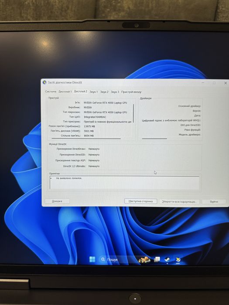Click the Вийти button
Screen dimensions: 229x305
214,202
